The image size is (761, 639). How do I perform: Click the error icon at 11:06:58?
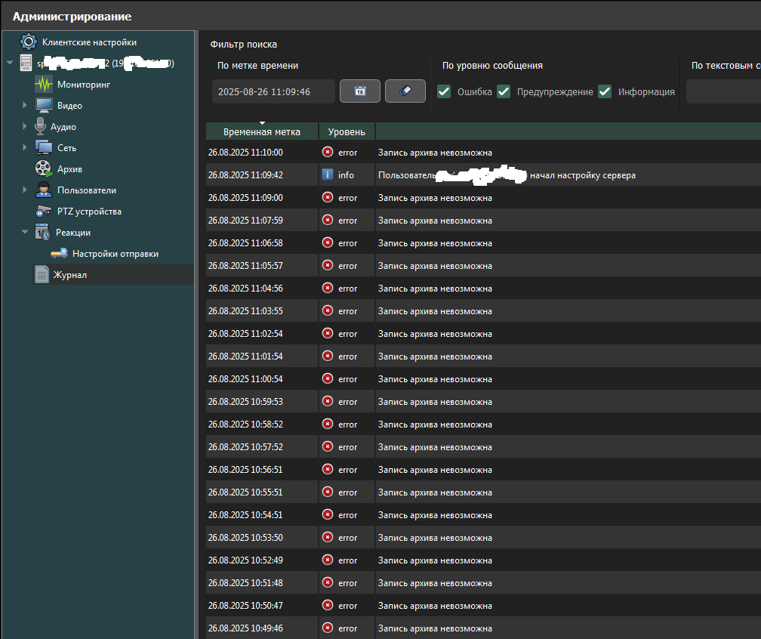click(328, 242)
